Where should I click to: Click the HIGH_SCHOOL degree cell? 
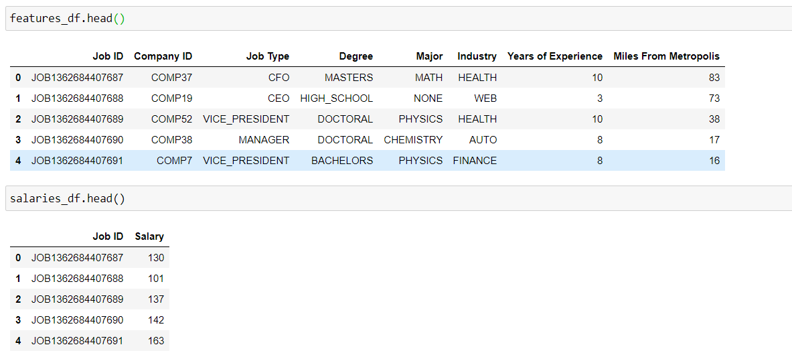point(336,98)
